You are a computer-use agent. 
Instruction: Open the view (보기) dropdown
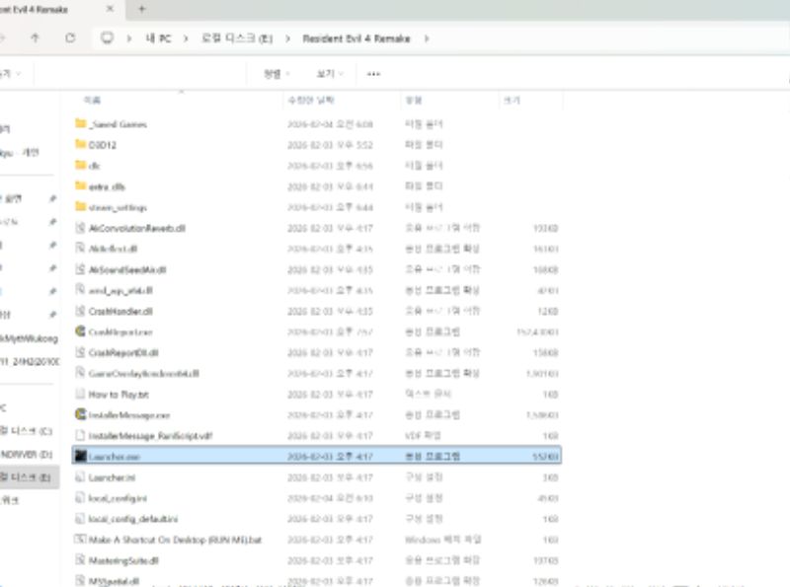[330, 74]
